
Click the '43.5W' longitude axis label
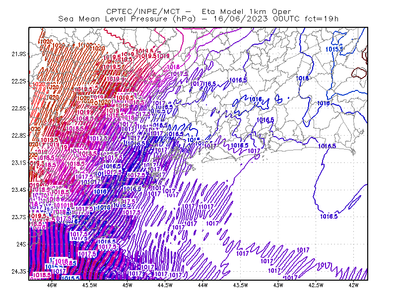point(240,285)
